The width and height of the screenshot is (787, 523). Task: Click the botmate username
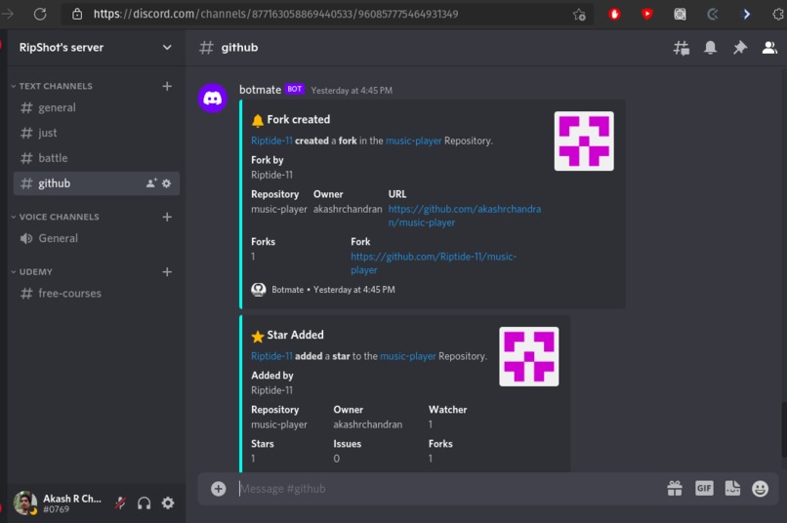[260, 90]
